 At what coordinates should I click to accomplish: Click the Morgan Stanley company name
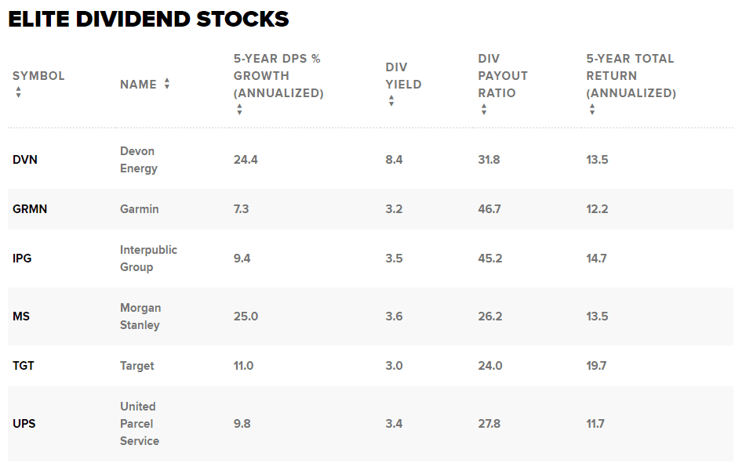[140, 317]
